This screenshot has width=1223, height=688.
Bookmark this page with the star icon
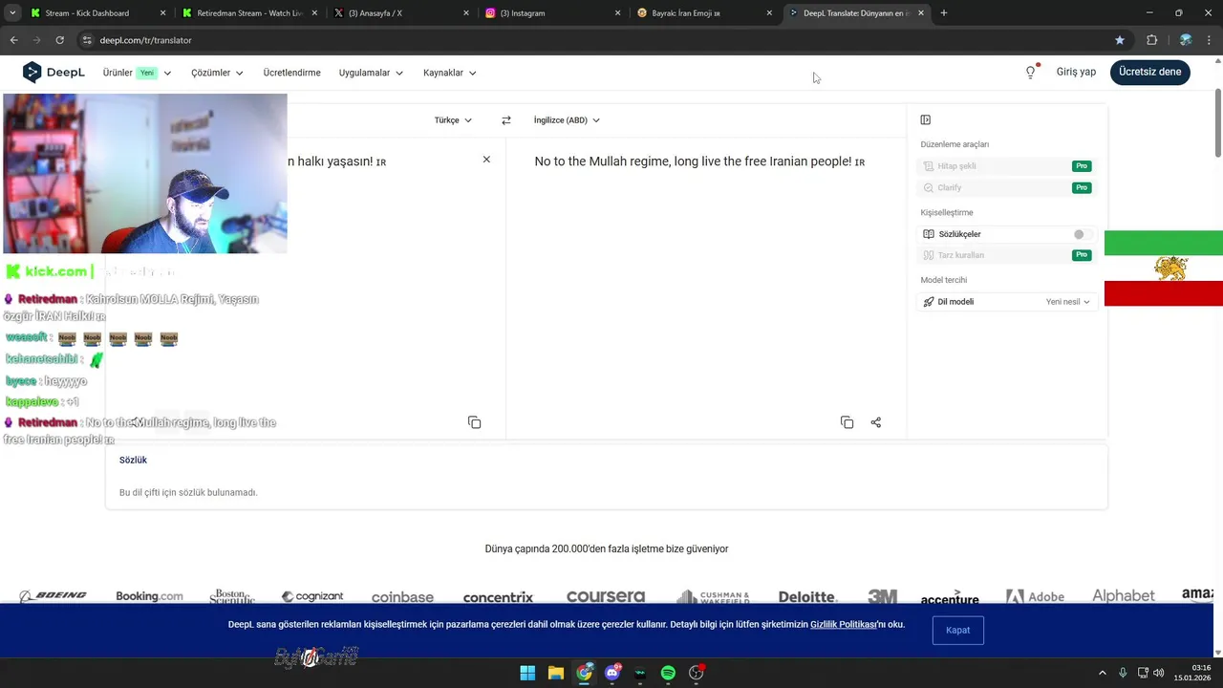click(x=1120, y=40)
